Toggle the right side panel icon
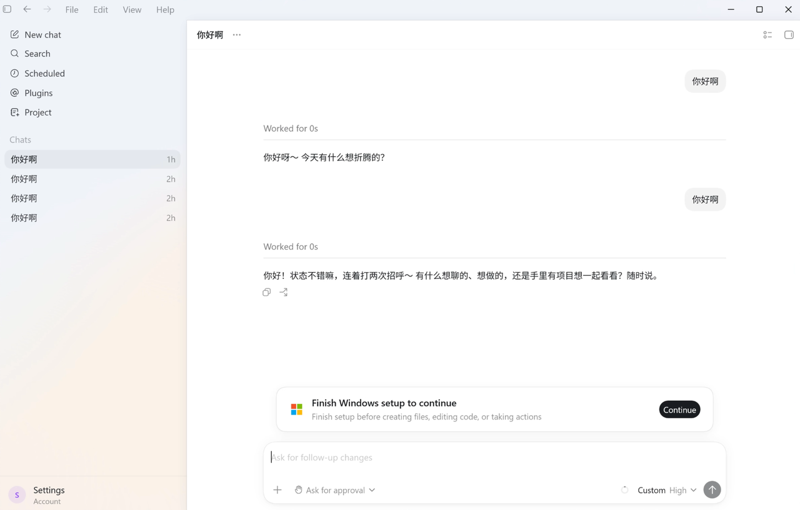Screen dimensions: 800x510 point(789,35)
